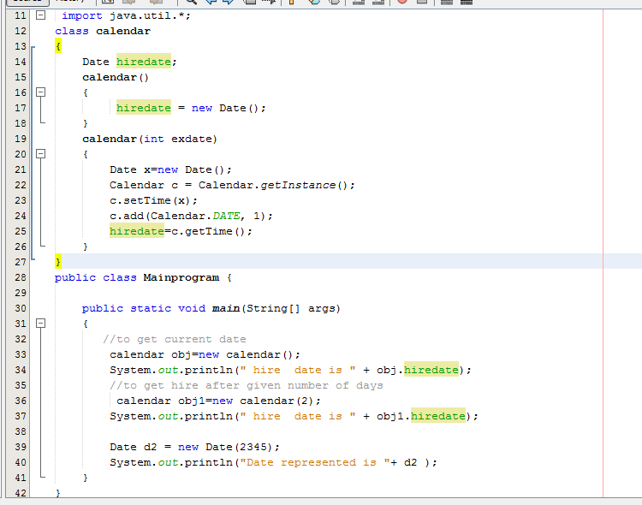The width and height of the screenshot is (642, 505).
Task: Click the highlighted opening brace on line 13
Action: (58, 46)
